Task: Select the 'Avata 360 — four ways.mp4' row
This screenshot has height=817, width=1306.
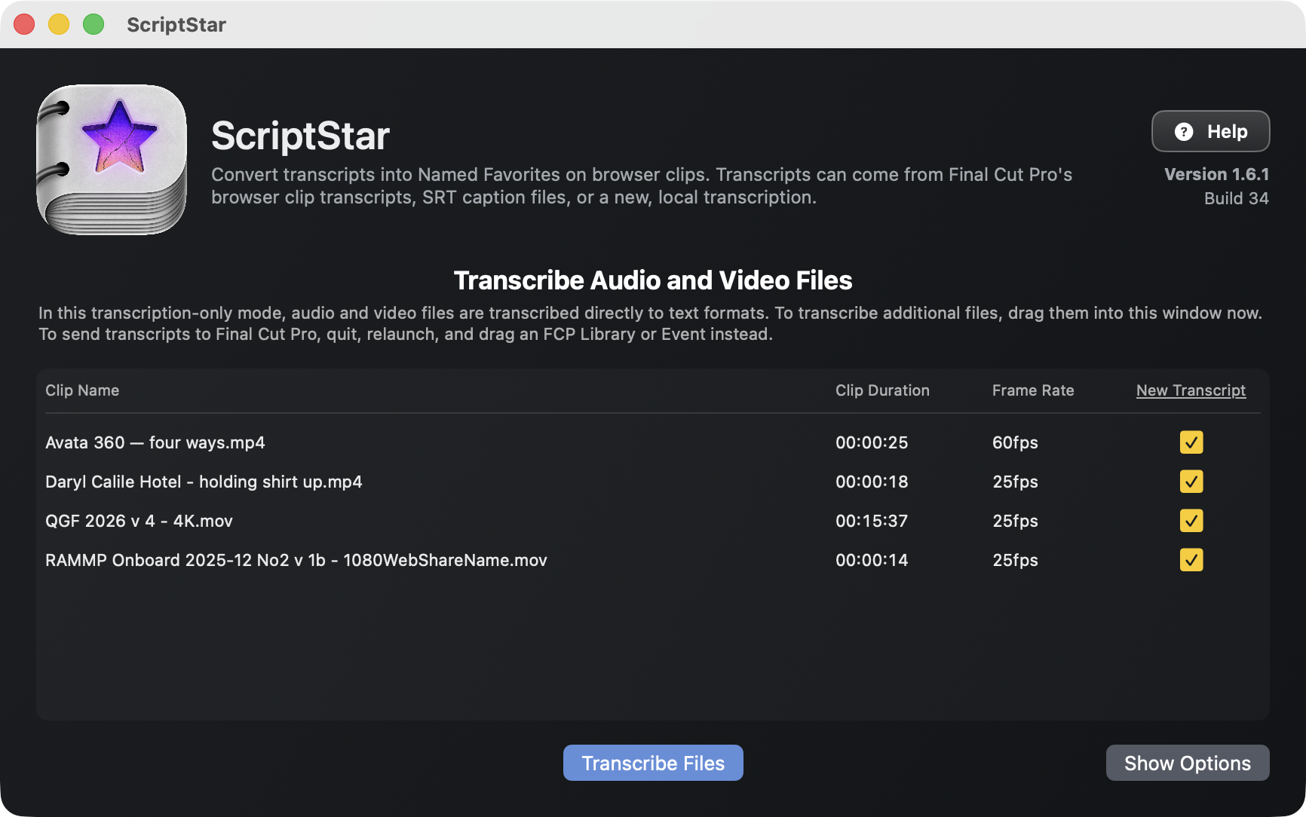Action: click(x=653, y=442)
